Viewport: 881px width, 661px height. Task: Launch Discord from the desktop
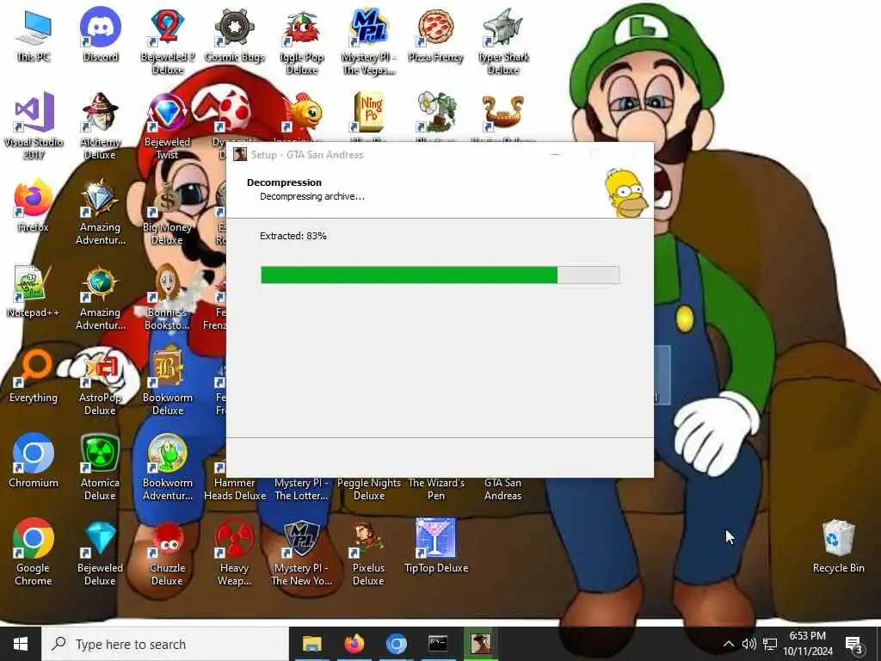tap(100, 34)
